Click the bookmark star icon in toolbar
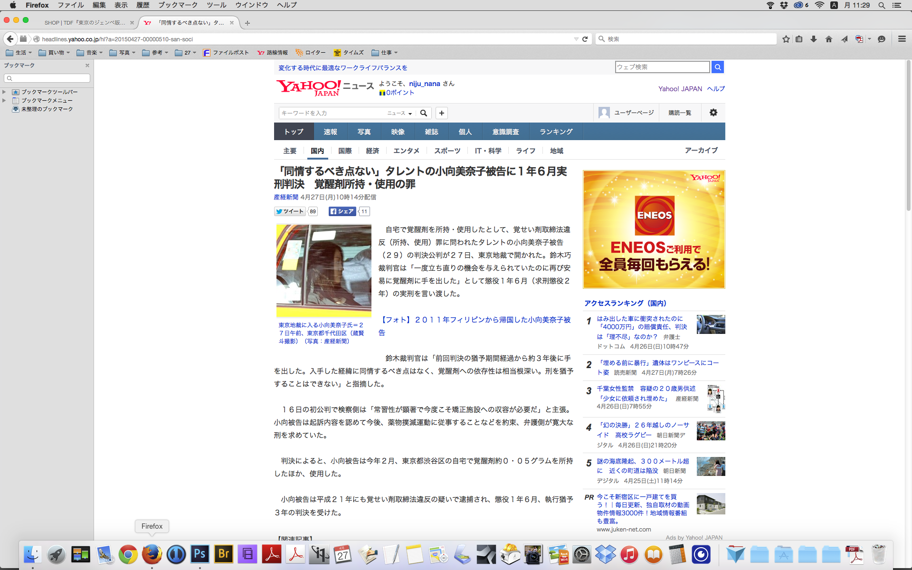912x570 pixels. (786, 39)
